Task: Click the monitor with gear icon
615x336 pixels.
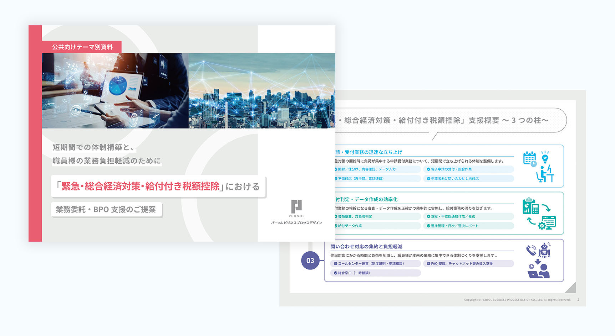Action: click(547, 222)
